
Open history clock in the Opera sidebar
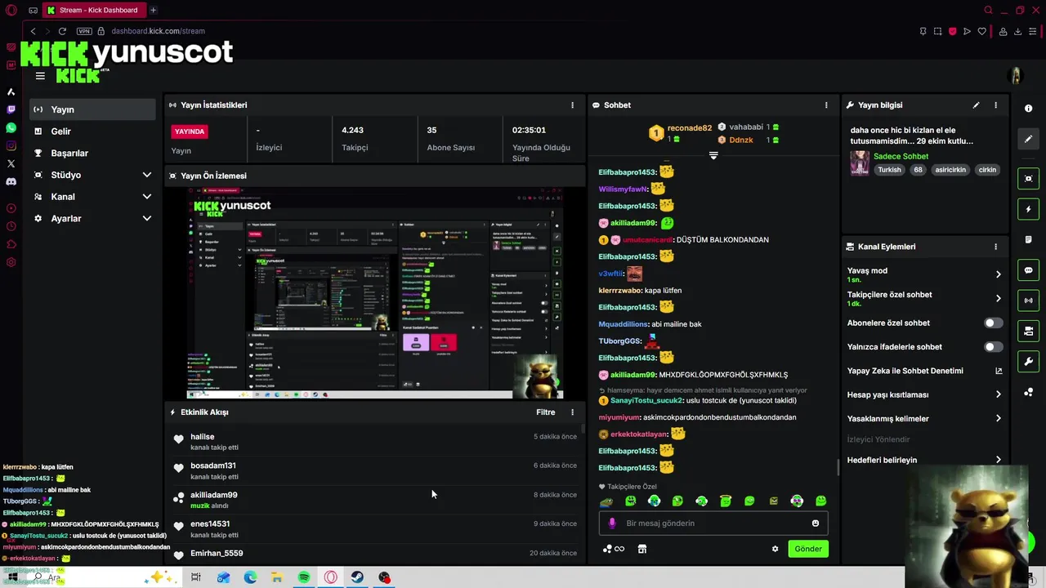pyautogui.click(x=11, y=226)
